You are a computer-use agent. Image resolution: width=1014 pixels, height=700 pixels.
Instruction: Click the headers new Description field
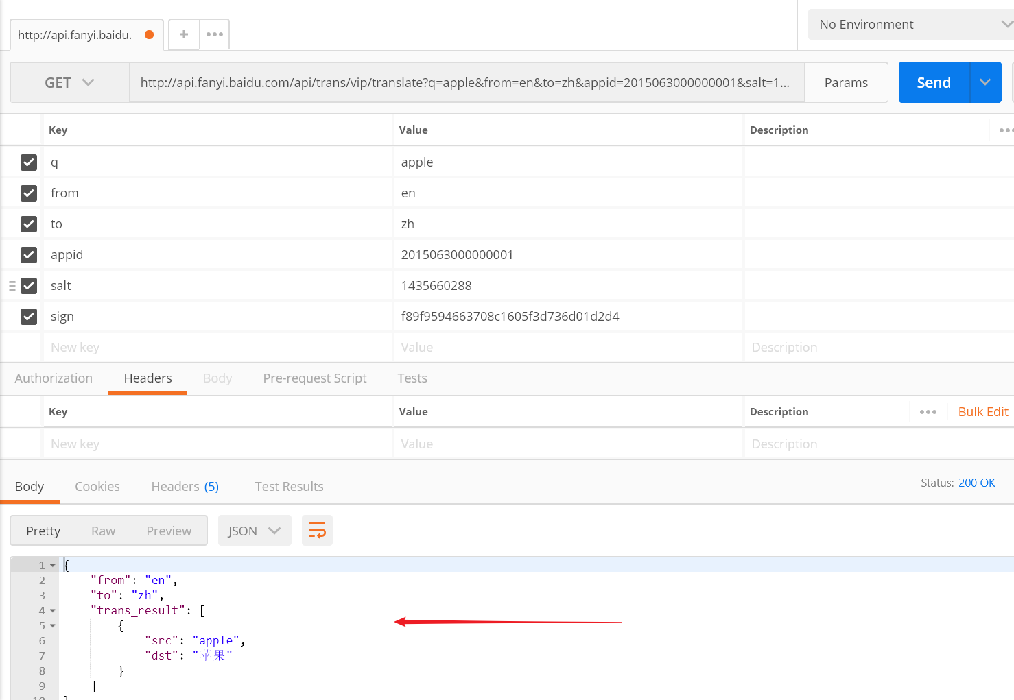tap(880, 444)
